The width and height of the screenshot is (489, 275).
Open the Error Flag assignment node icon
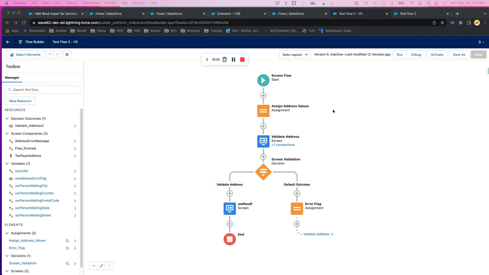tap(297, 209)
